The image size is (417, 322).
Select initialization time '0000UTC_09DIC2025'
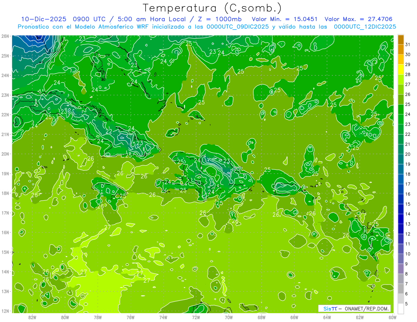pos(237,27)
